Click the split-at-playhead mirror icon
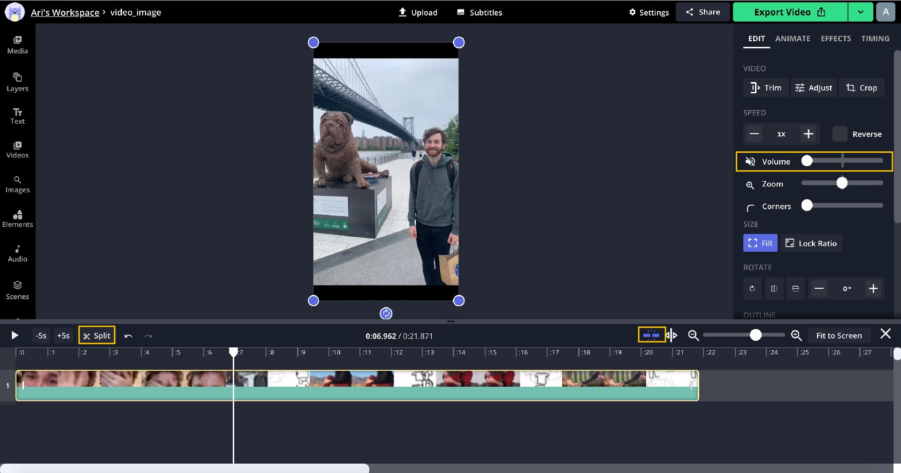Screen dimensions: 901x473 pos(672,335)
